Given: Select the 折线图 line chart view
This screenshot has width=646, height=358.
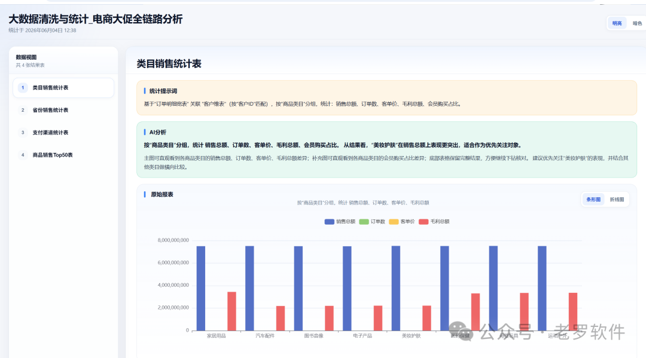Looking at the screenshot, I should click(617, 200).
